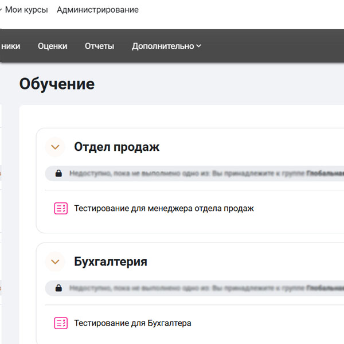Image resolution: width=344 pixels, height=344 pixels.
Task: Click lock icon in Бухгалтерия restriction
Action: point(58,288)
